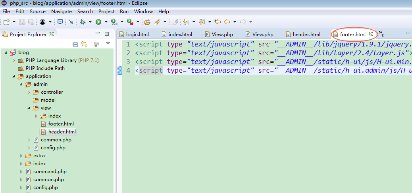The width and height of the screenshot is (412, 193).
Task: Click the green Run button icon
Action: [98, 22]
